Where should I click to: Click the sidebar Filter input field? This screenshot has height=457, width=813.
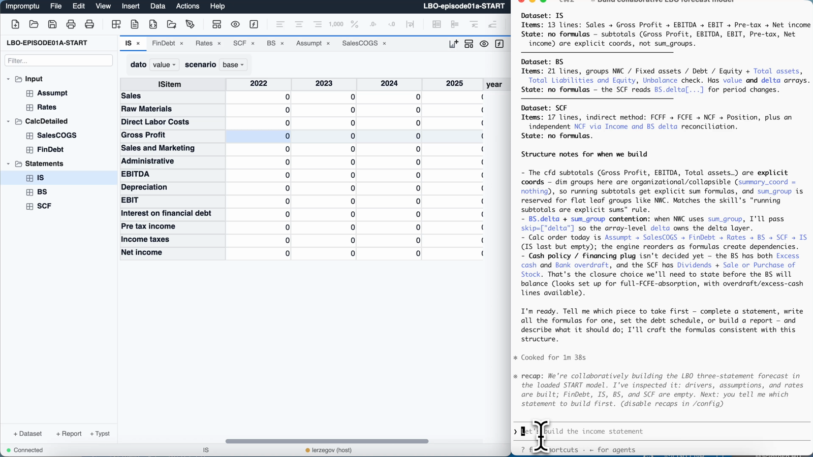click(x=58, y=60)
